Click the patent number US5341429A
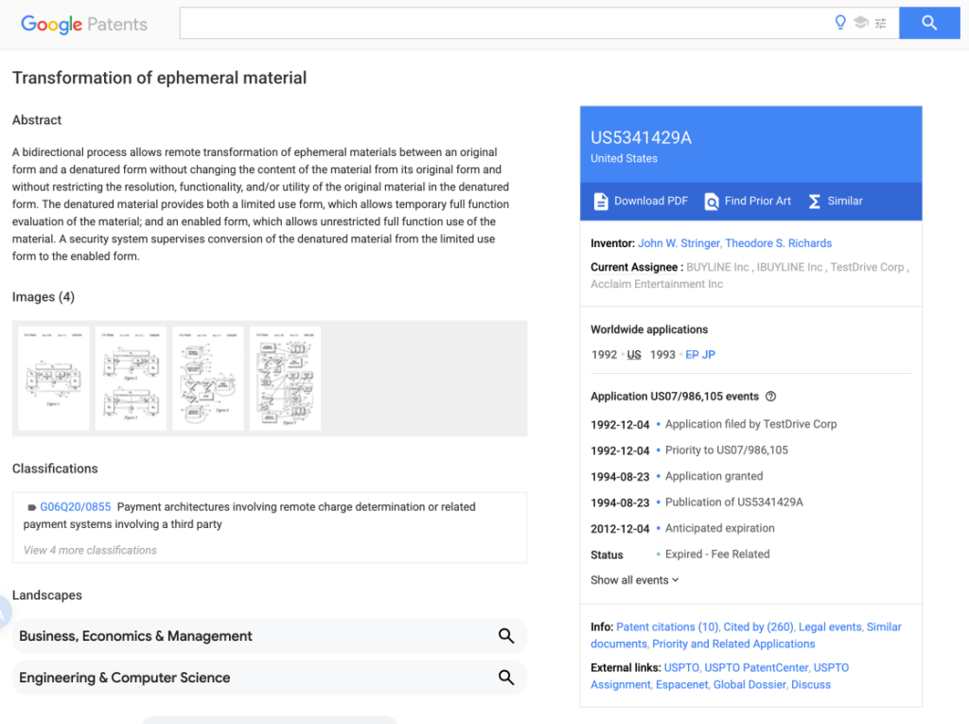Image resolution: width=969 pixels, height=724 pixels. coord(641,137)
